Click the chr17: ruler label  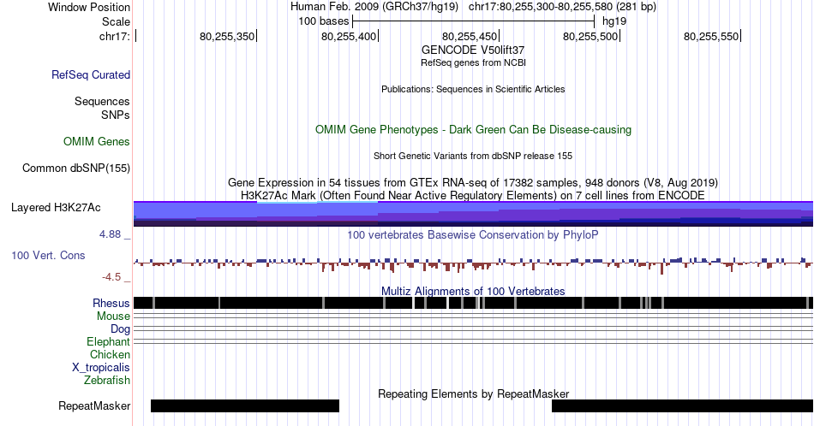(115, 36)
